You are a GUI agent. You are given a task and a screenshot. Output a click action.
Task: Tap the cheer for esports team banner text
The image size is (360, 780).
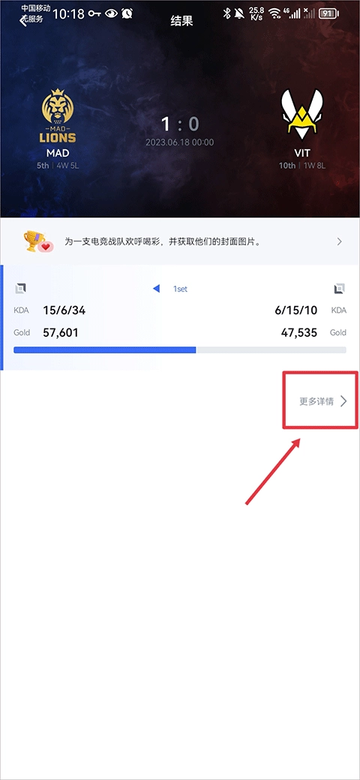coord(164,241)
